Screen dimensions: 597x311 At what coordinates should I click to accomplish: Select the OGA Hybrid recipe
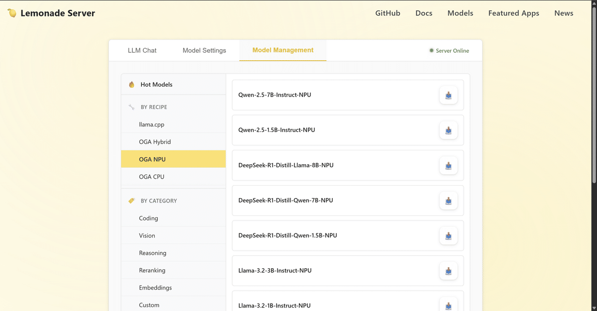tap(155, 142)
